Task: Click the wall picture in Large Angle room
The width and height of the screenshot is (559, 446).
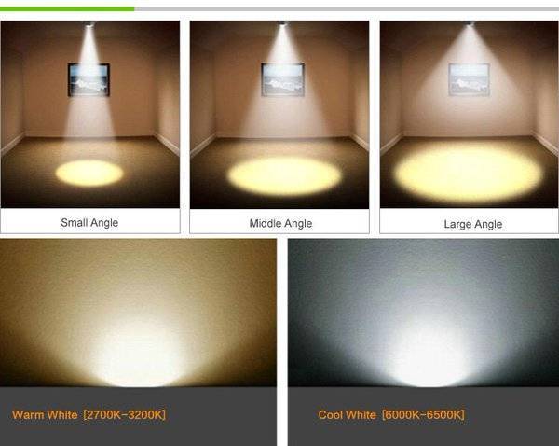Action: click(x=469, y=79)
